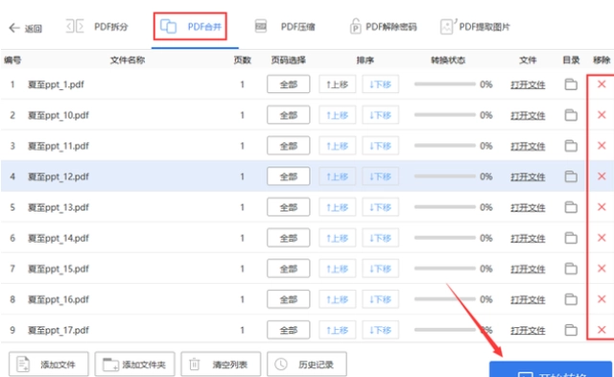
Task: Choose pages via 全部 for 夏至ppt_11.pdf
Action: 288,146
